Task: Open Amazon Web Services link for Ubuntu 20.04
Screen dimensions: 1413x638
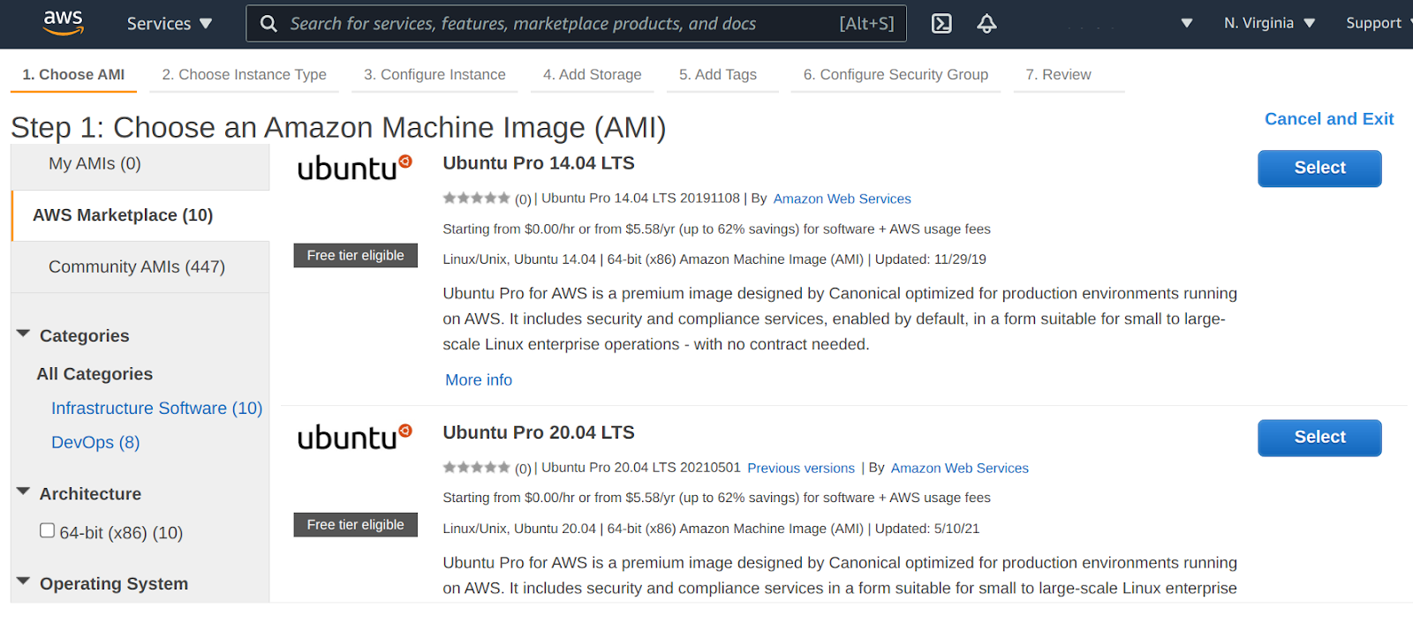Action: tap(959, 469)
